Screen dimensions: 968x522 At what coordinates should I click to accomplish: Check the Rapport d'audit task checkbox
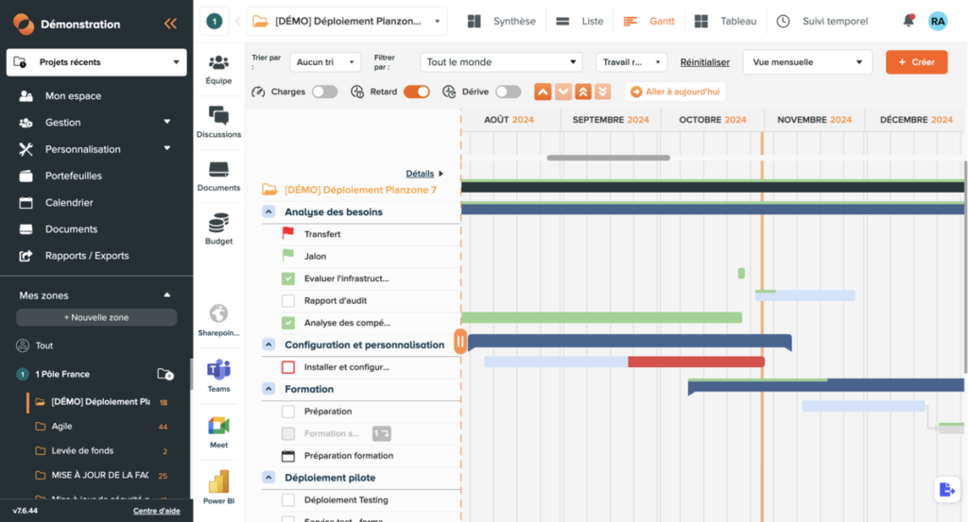(288, 301)
